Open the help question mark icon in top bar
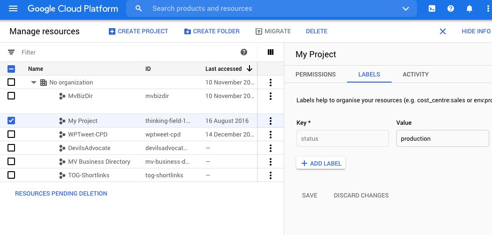Screen dimensions: 492x235 451,8
